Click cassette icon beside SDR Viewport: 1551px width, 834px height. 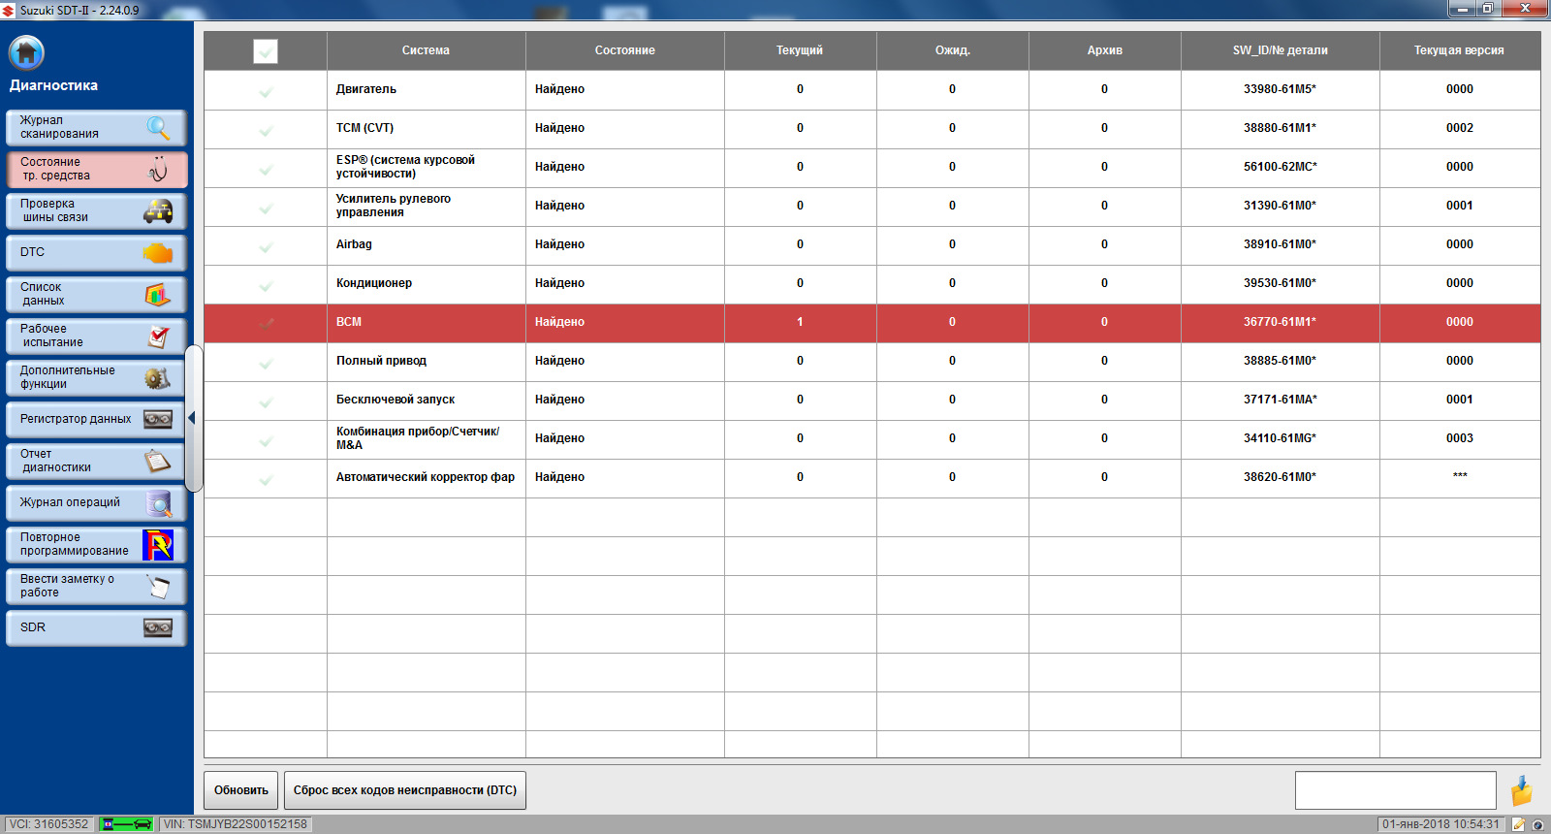coord(158,627)
